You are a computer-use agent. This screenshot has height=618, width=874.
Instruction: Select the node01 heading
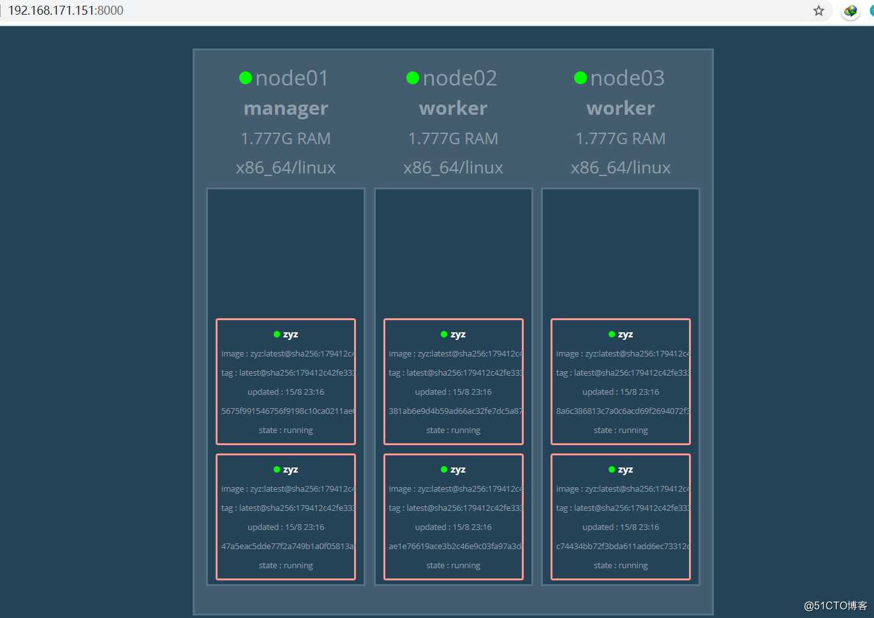tap(292, 78)
